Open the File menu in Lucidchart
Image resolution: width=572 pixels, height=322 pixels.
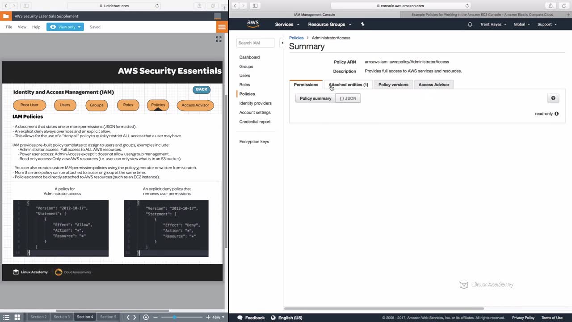pyautogui.click(x=9, y=27)
